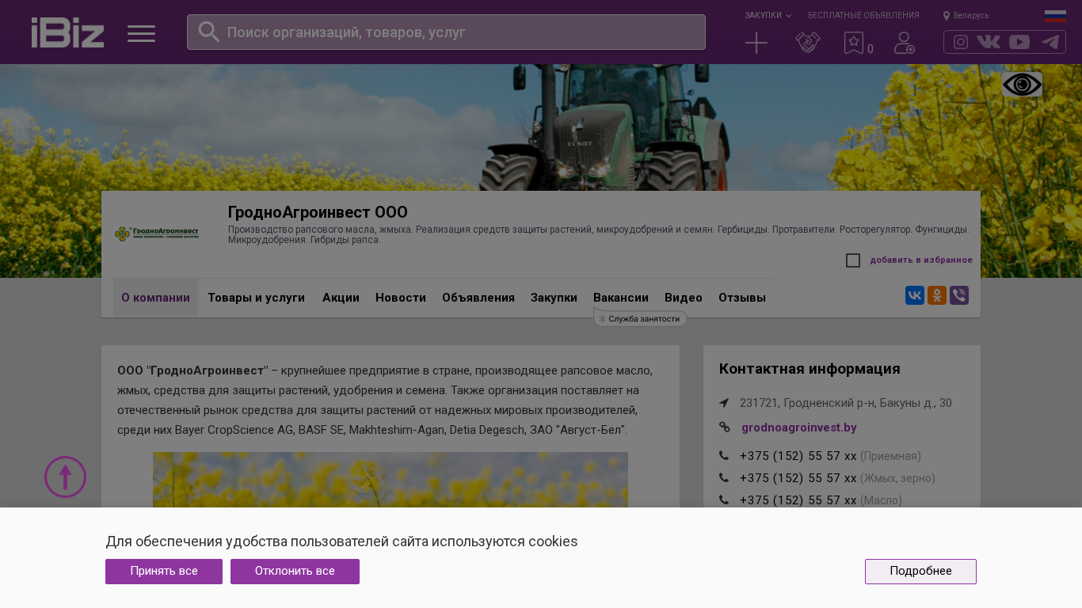Open the hamburger menu
This screenshot has width=1082, height=608.
141,33
